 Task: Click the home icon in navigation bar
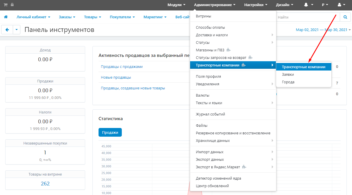(6, 17)
